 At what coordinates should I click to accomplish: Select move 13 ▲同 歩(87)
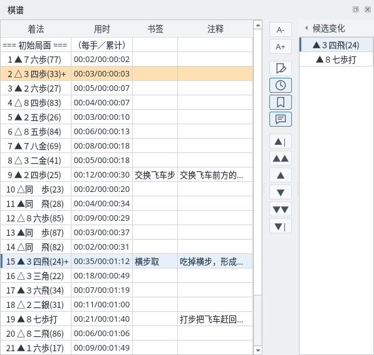127,232
